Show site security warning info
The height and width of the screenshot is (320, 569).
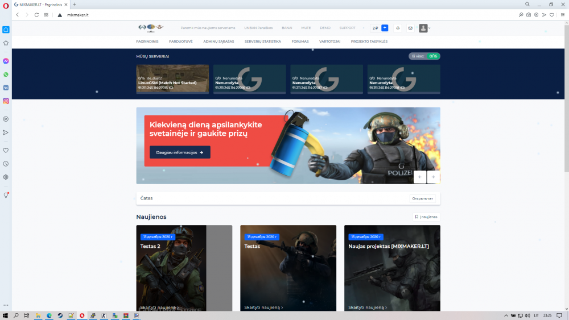pos(60,15)
